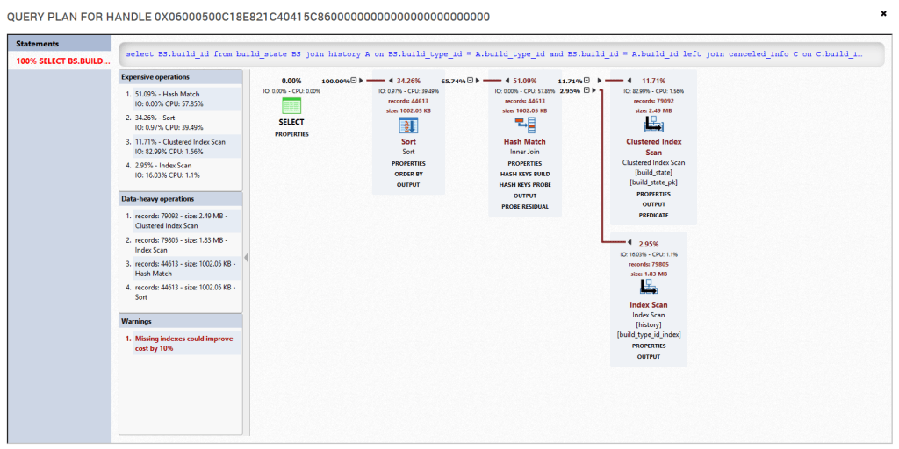The image size is (899, 449).
Task: Click the green SELECT table icon
Action: pos(291,106)
